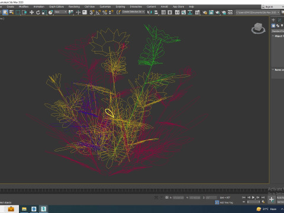Toggle the Percent Snap button
This screenshot has height=213, width=284.
click(105, 12)
